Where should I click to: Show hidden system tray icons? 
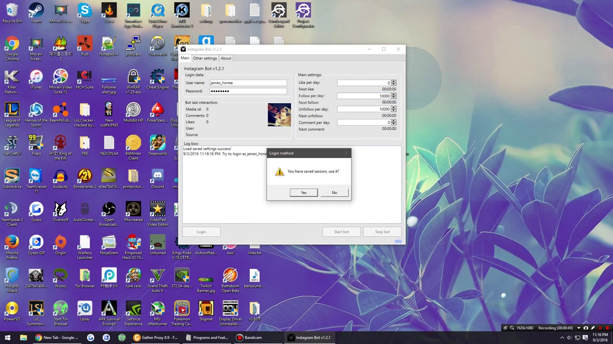click(x=562, y=338)
